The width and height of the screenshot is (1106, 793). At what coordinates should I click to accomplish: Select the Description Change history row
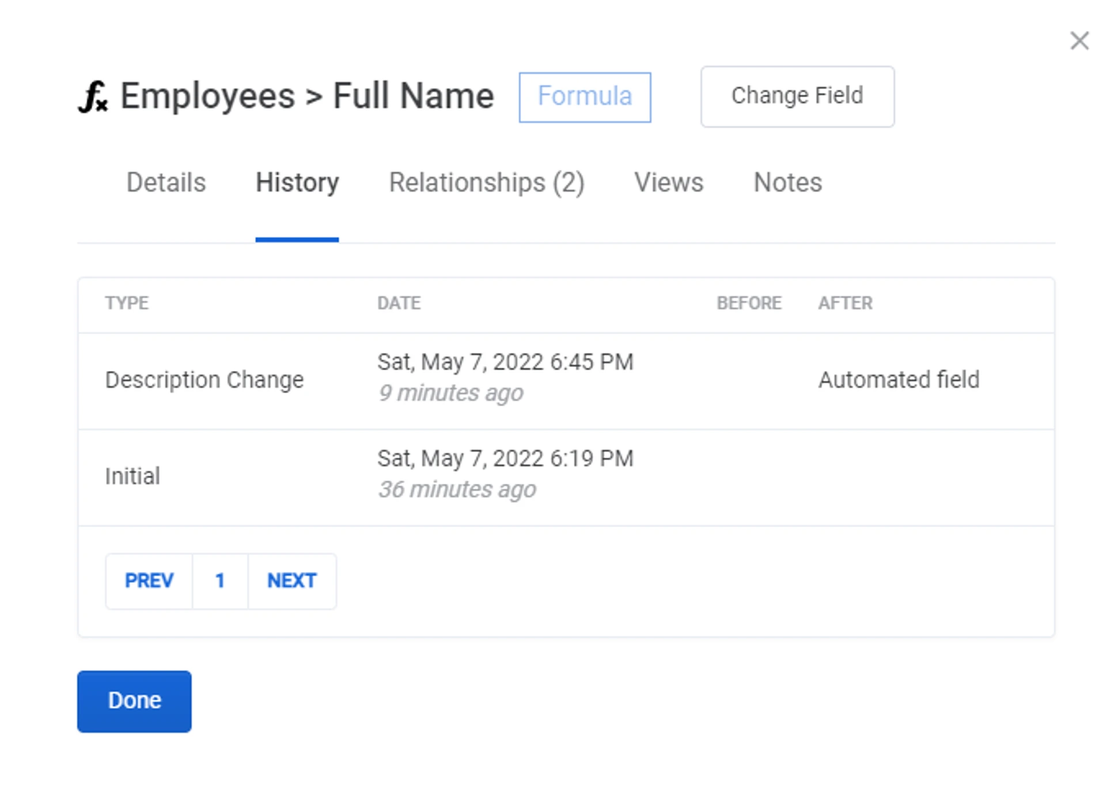[x=204, y=380]
